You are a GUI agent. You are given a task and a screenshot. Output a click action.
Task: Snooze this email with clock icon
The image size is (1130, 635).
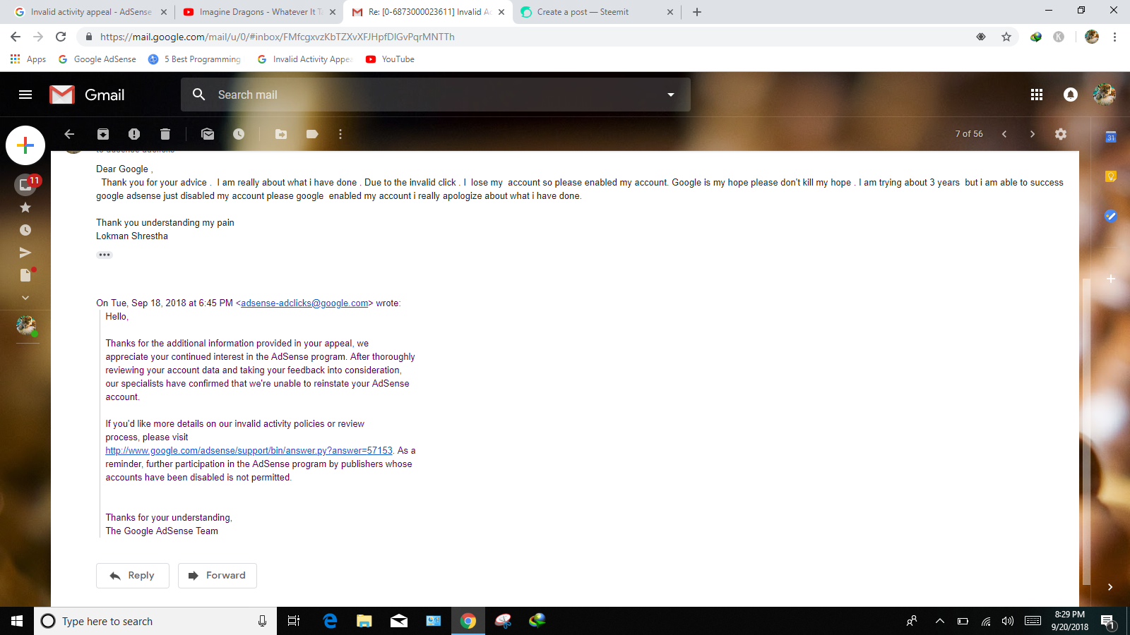pyautogui.click(x=239, y=134)
